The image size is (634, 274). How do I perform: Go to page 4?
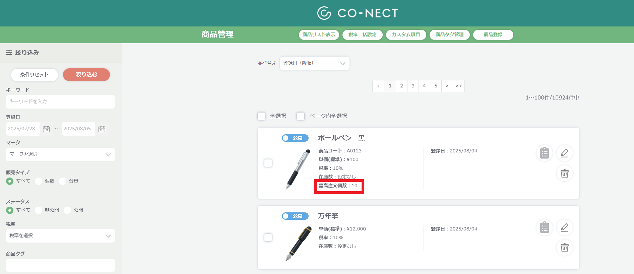(x=424, y=86)
